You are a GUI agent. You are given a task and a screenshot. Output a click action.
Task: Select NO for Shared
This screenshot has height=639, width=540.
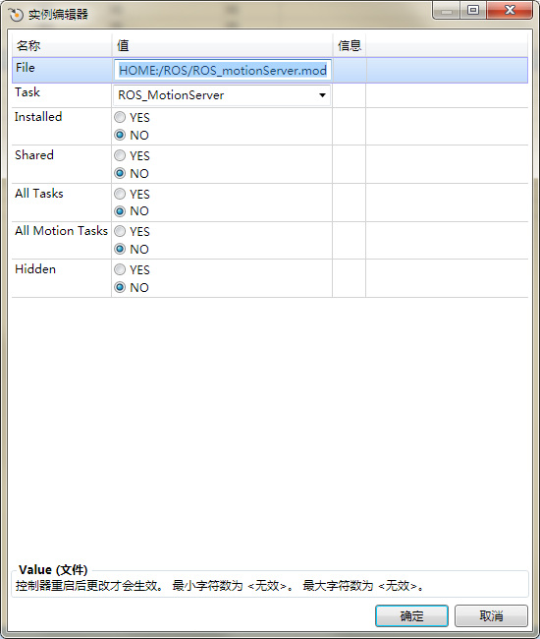pos(120,173)
